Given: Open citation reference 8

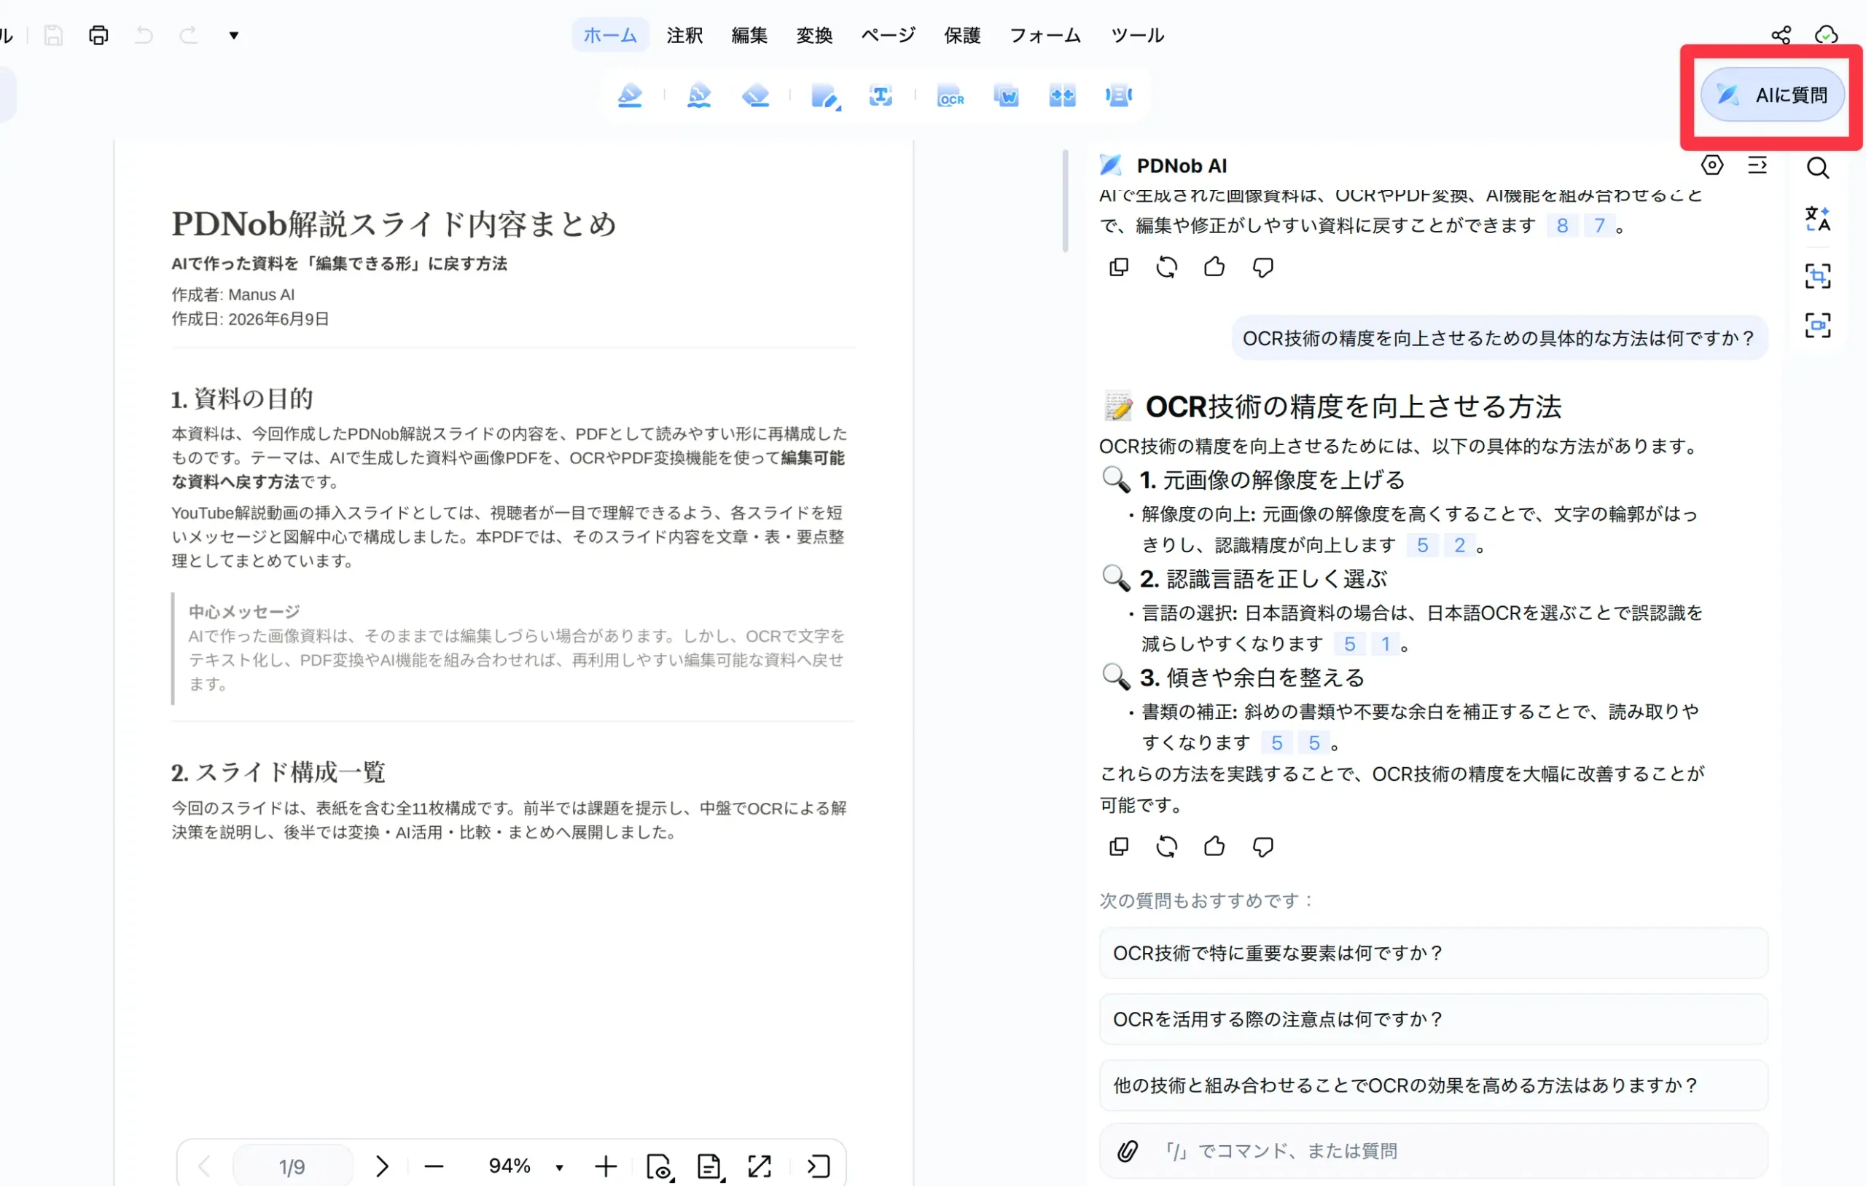Looking at the screenshot, I should pos(1562,225).
